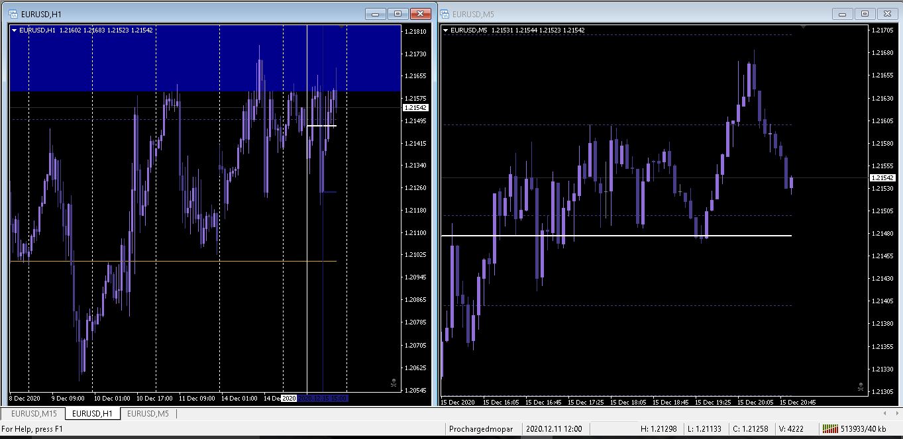Select the white horizontal line on M5 chart

[616, 236]
